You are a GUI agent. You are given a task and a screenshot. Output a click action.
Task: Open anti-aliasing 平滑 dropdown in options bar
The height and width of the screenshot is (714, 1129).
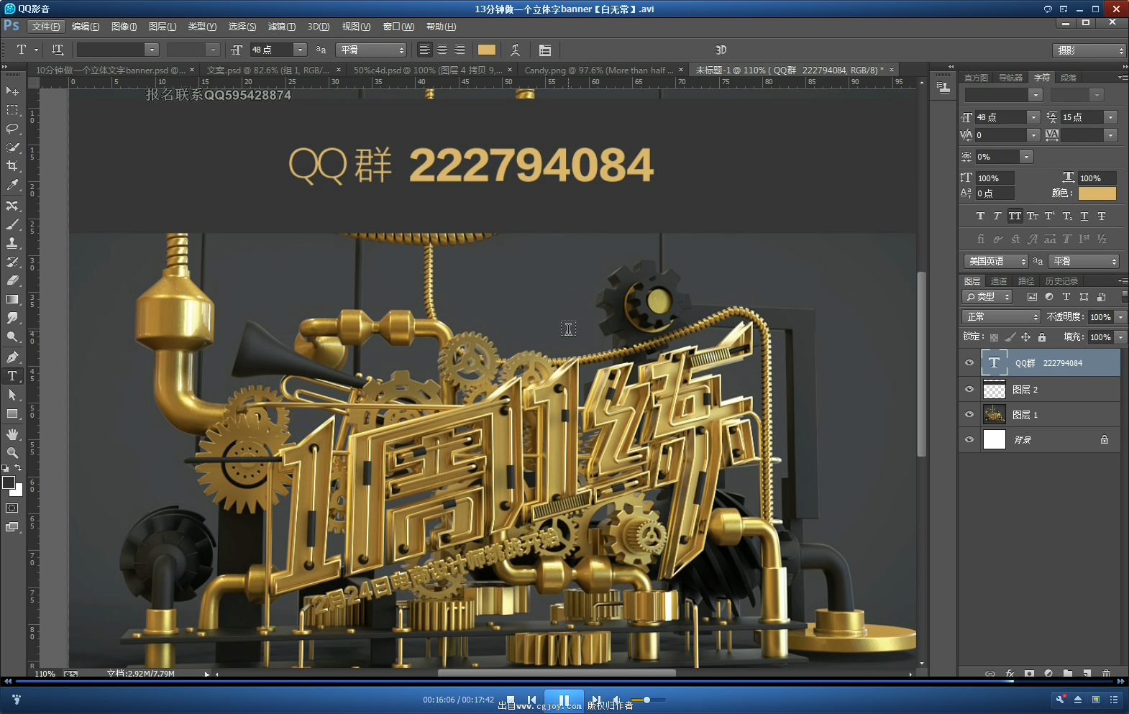pos(372,50)
